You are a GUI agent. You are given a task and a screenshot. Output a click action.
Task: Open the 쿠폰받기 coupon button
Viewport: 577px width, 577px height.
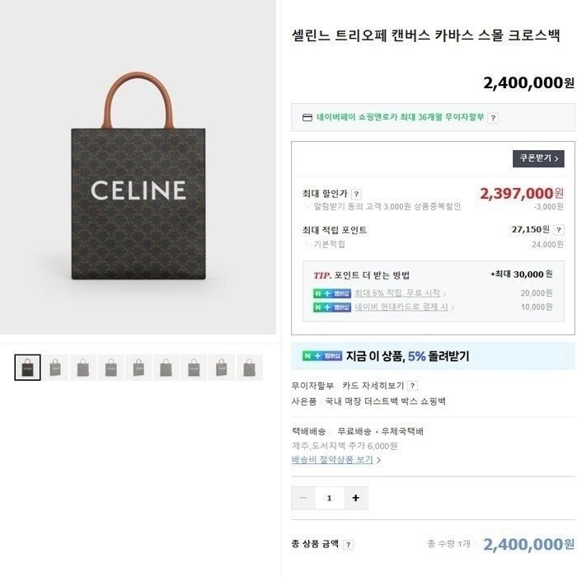click(x=538, y=158)
